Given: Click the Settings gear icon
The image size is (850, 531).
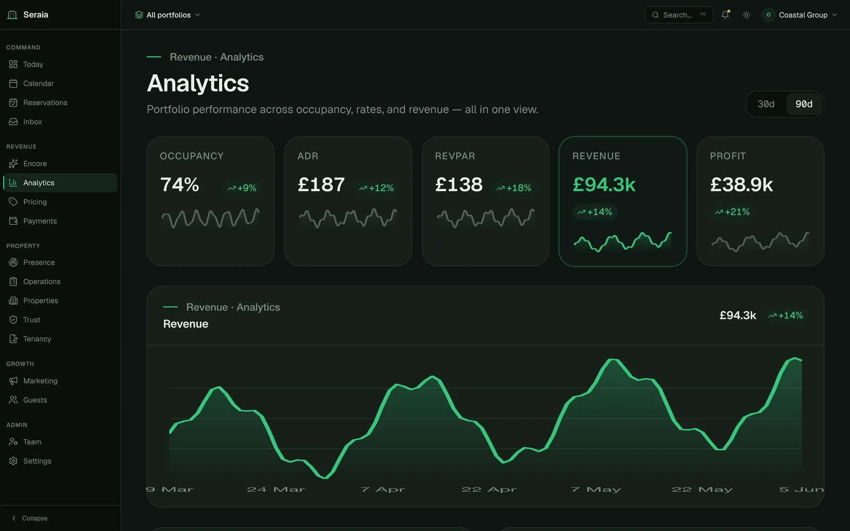Looking at the screenshot, I should point(13,461).
